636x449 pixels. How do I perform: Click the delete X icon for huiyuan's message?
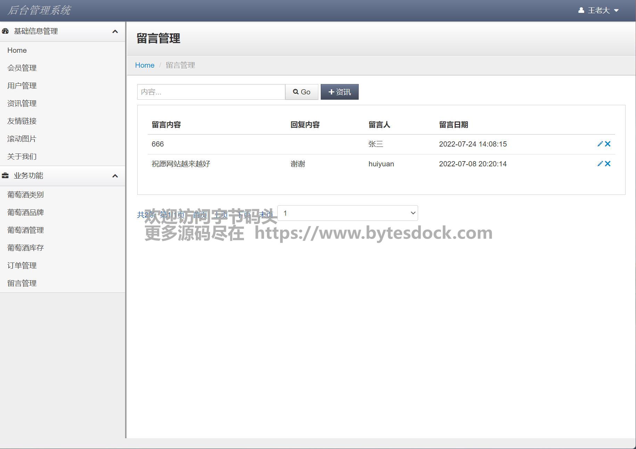608,164
